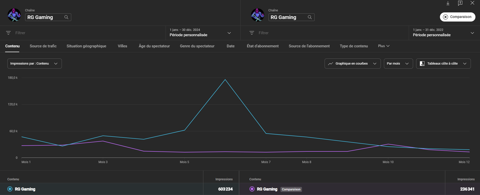Open Tableaux côte à côte layout dropdown

pyautogui.click(x=443, y=64)
